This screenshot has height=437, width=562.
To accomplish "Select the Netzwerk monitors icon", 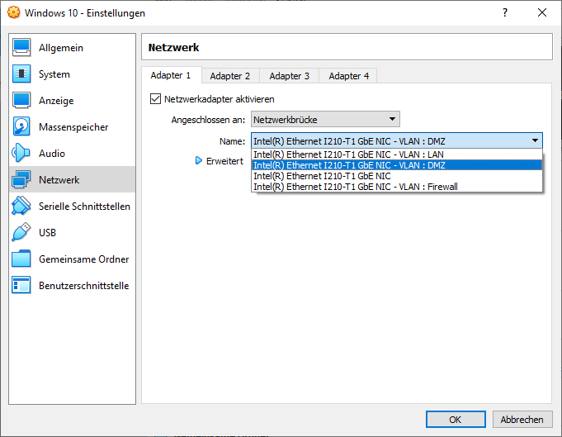I will tap(21, 179).
